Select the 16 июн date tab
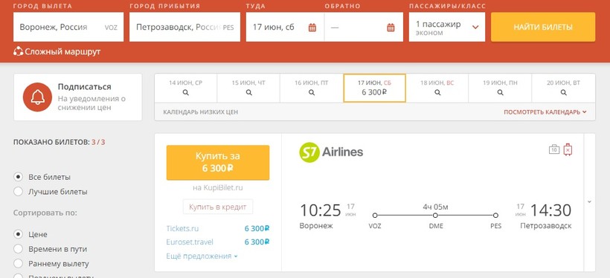 point(311,88)
